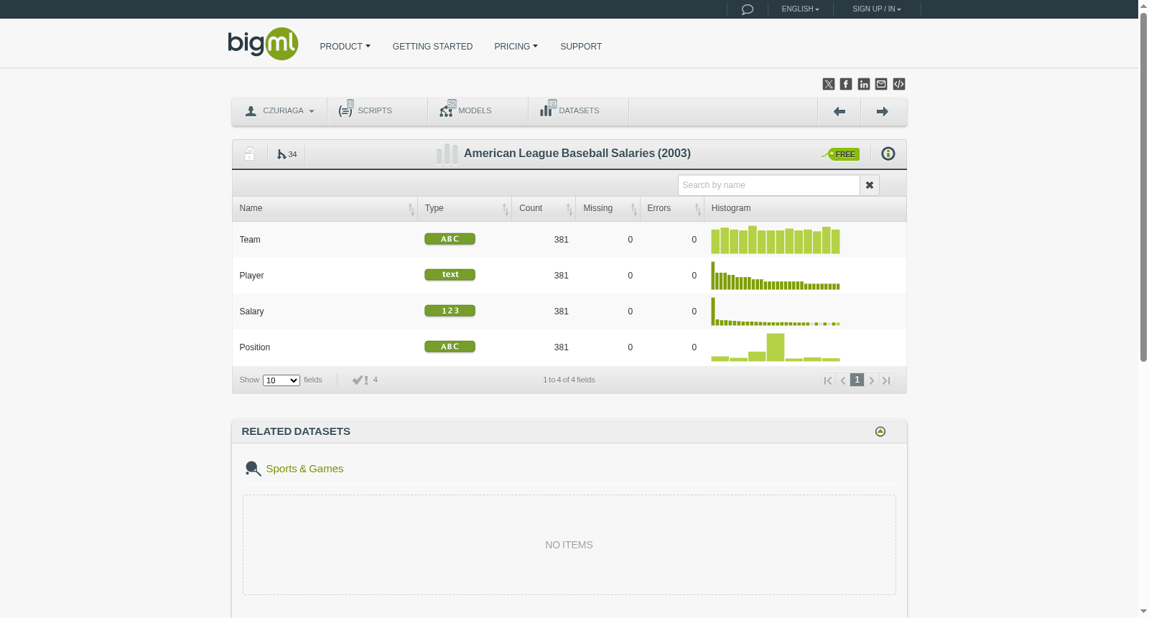This screenshot has width=1149, height=618.
Task: Open the chat bubble icon in top bar
Action: click(747, 9)
